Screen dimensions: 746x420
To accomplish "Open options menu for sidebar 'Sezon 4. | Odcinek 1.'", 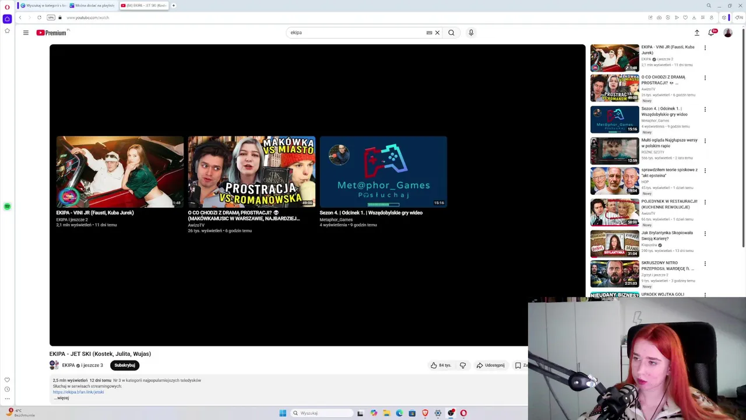I will tap(705, 109).
